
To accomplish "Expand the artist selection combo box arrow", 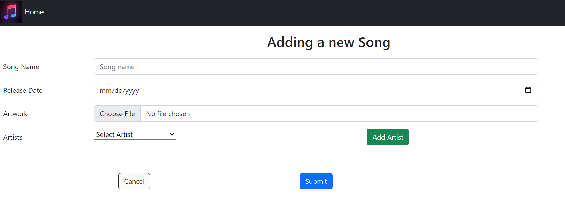I will click(171, 134).
